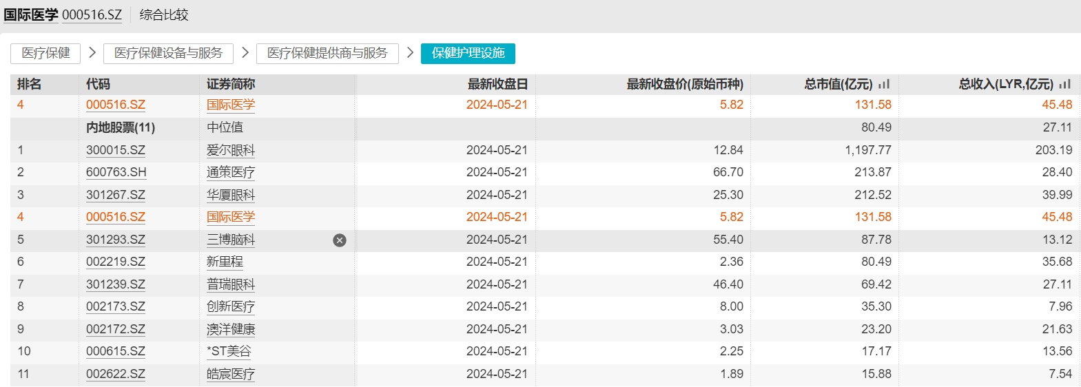Open the 医疗保健 industry breadcrumb
This screenshot has height=387, width=1081.
(45, 53)
